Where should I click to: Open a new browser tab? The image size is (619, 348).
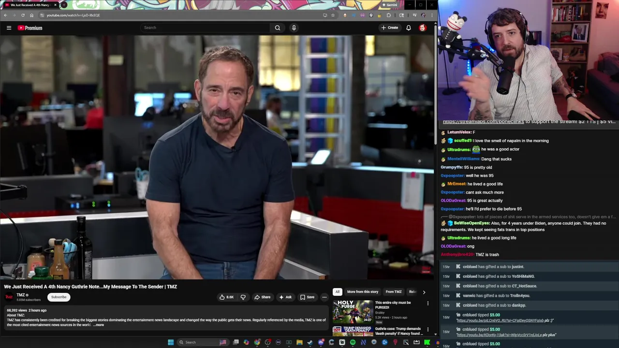click(64, 5)
